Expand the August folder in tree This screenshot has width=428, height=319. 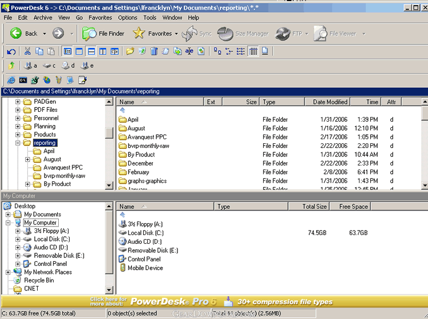tap(27, 159)
